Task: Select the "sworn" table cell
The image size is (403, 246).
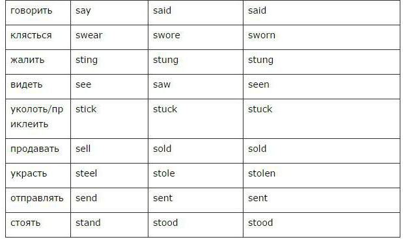Action: point(321,37)
